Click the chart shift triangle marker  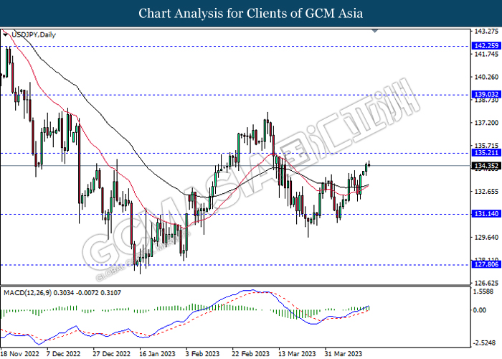(x=375, y=31)
